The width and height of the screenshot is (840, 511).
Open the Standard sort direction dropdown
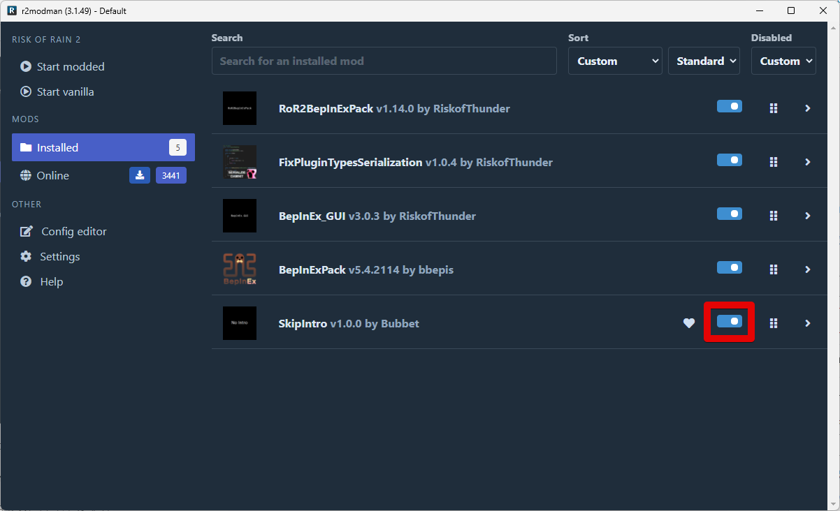coord(704,61)
